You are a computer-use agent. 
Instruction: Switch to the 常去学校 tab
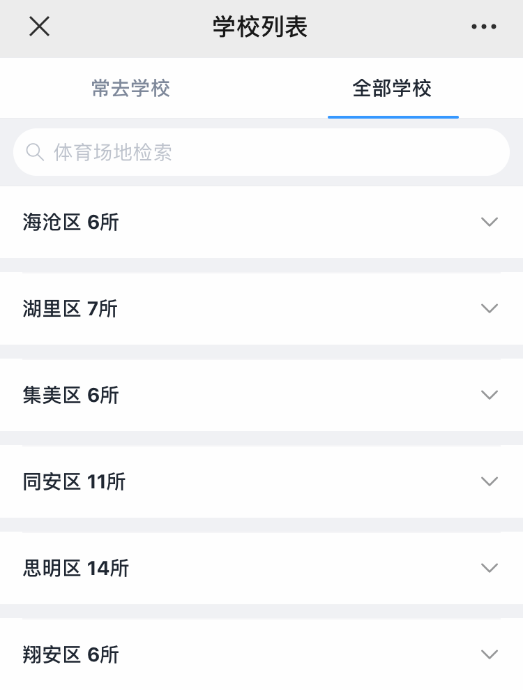tap(130, 88)
